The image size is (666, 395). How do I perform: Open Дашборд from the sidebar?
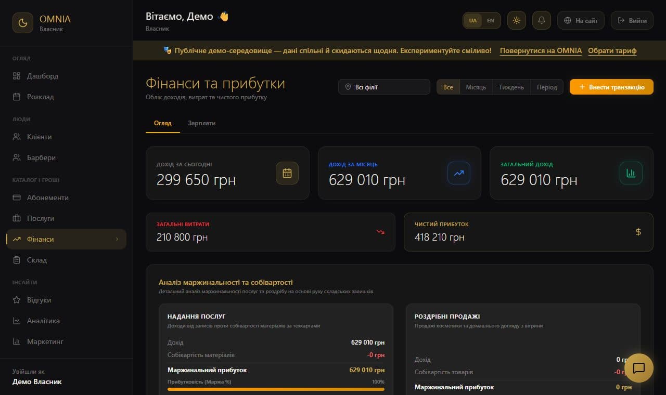66,76
